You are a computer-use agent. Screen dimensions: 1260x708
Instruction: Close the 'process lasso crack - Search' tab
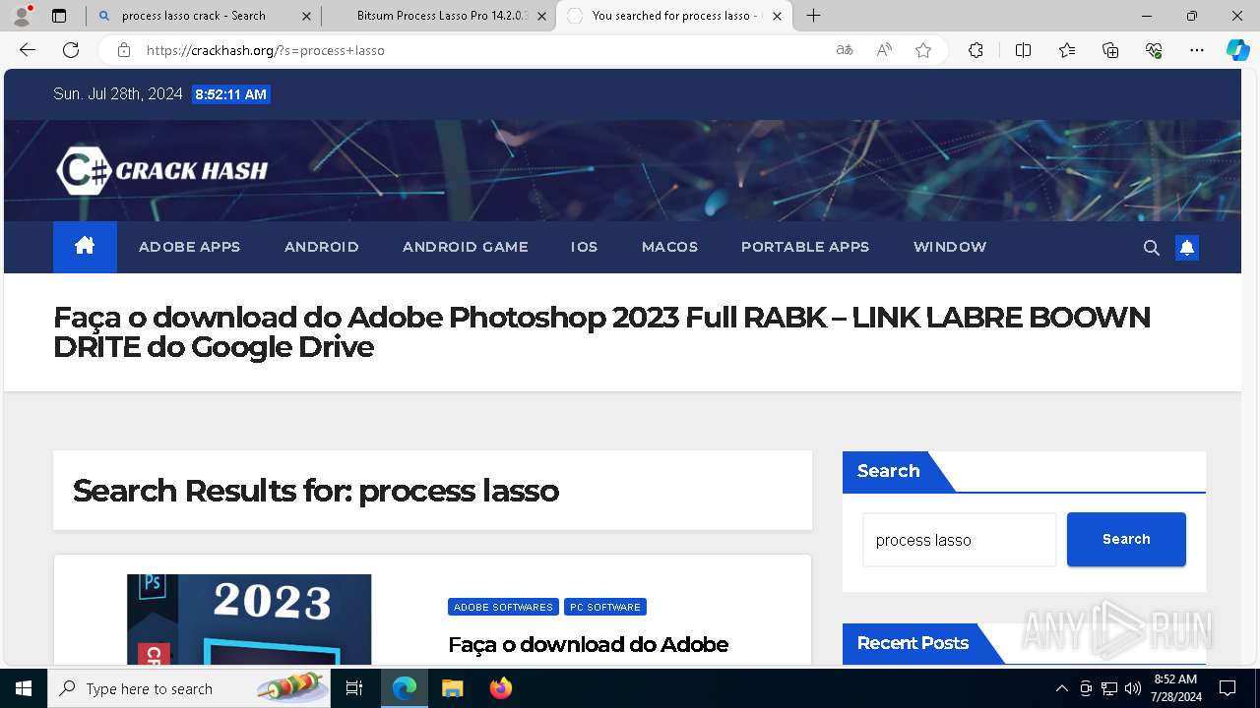coord(306,16)
